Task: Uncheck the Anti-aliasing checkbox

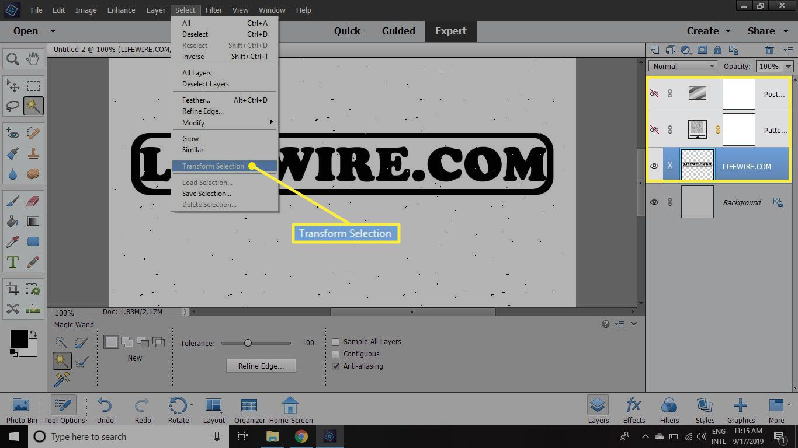Action: point(336,366)
